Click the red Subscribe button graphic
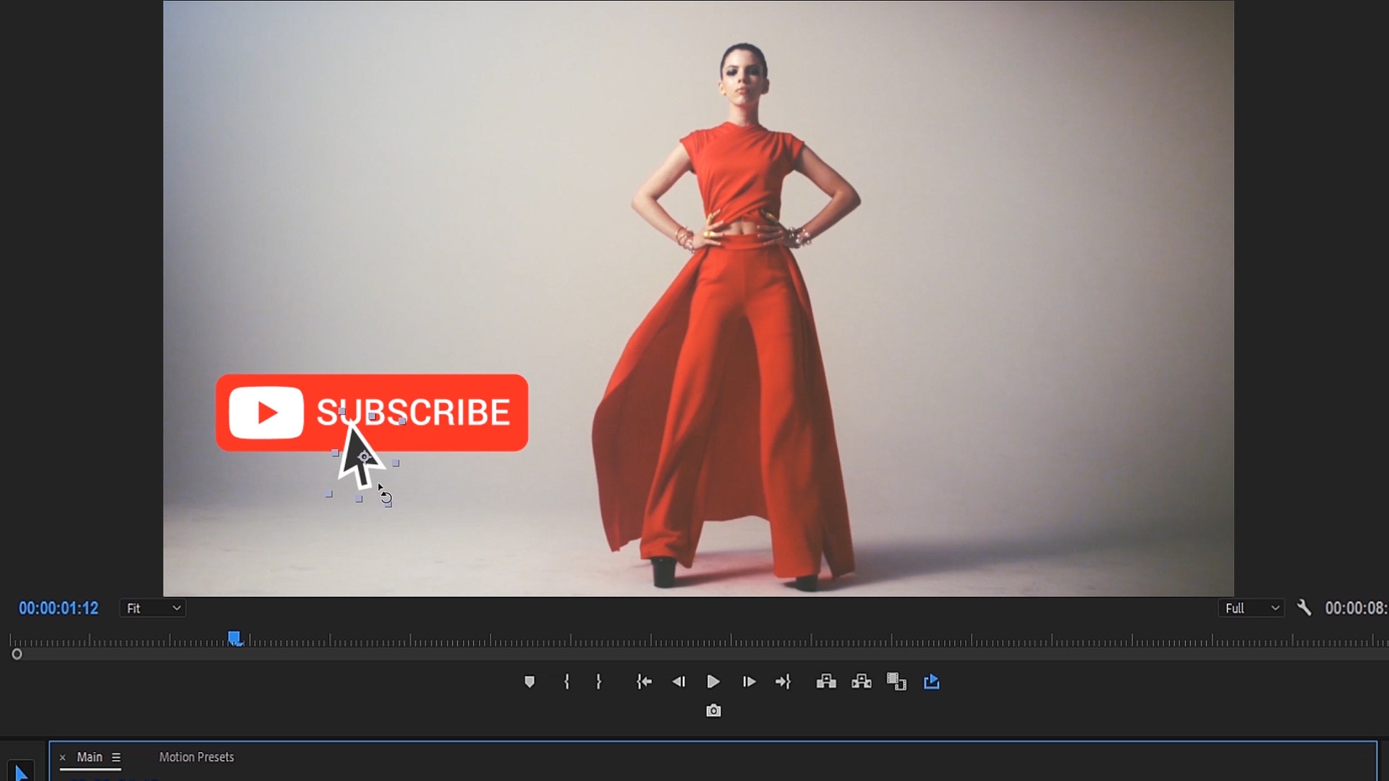 pos(372,413)
